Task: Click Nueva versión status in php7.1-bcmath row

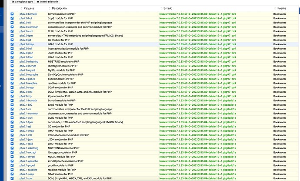Action: click(x=198, y=101)
